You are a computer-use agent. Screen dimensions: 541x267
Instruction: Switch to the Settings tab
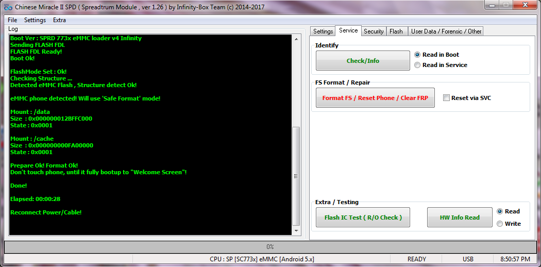(323, 31)
